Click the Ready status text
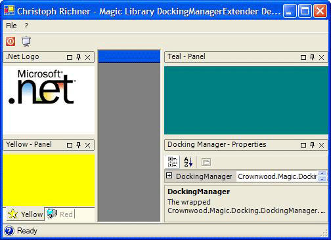The width and height of the screenshot is (331, 240). coord(27,231)
